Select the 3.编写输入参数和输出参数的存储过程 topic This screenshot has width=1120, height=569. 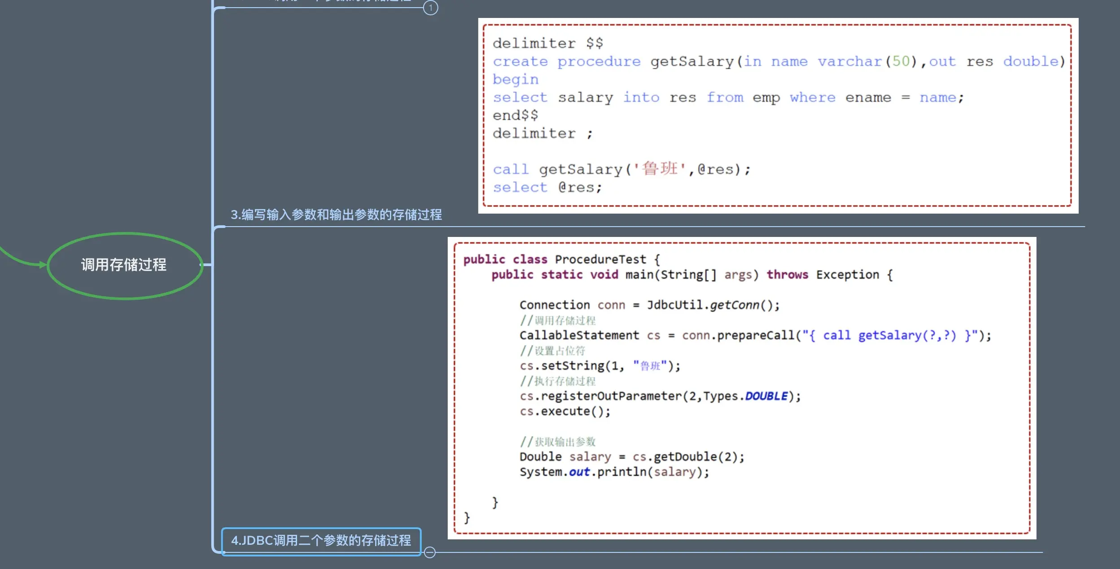(336, 215)
